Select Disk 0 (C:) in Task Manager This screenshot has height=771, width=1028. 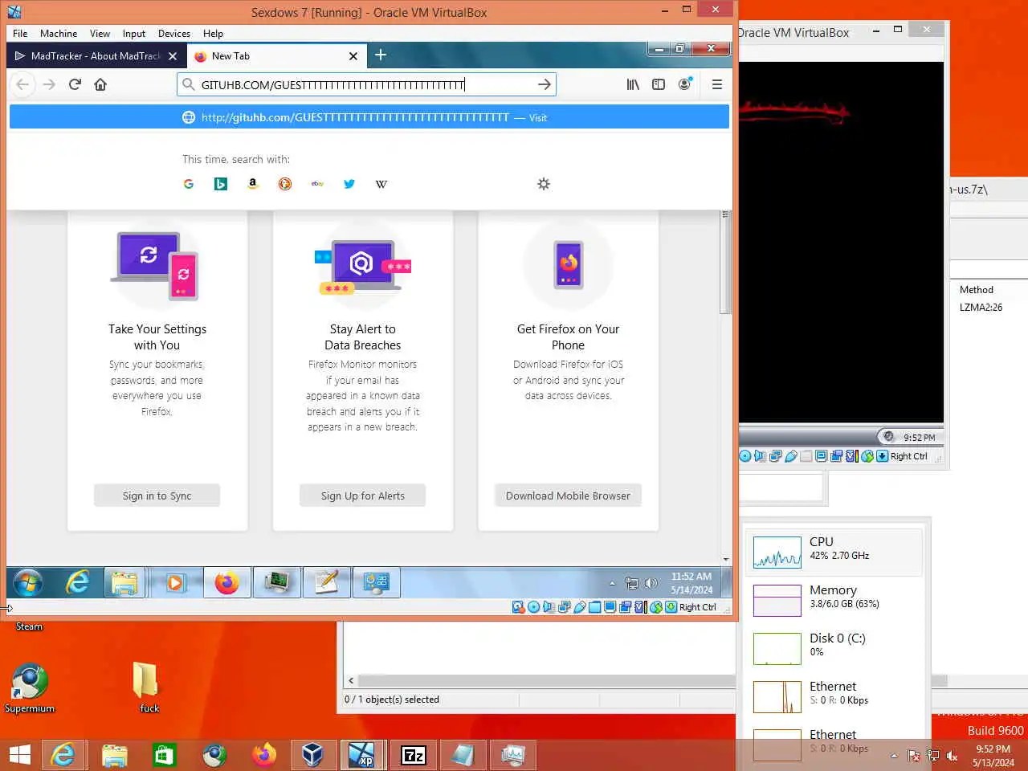point(834,647)
